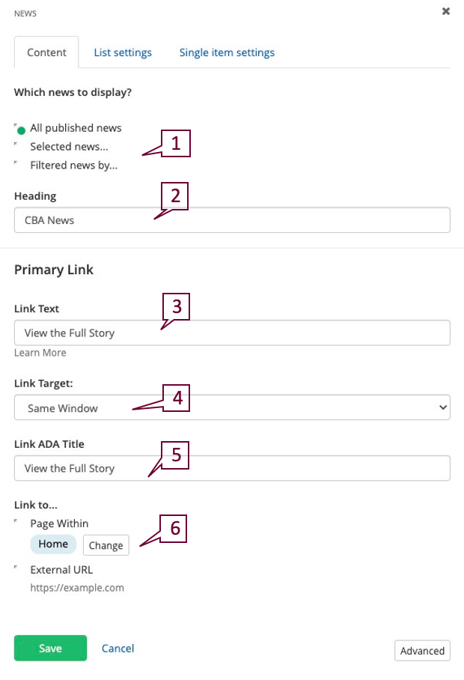Open the Link Target dropdown

pos(232,408)
